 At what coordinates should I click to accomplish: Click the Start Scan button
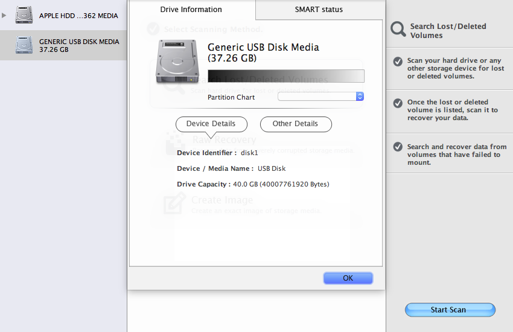[450, 310]
